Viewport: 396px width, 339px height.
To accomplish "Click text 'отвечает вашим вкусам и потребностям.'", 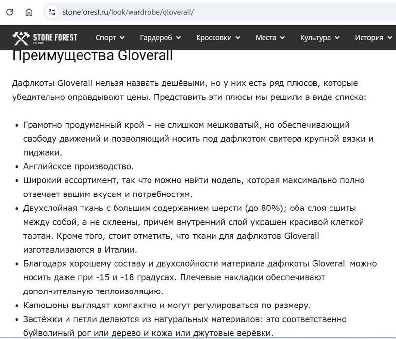I will point(108,194).
